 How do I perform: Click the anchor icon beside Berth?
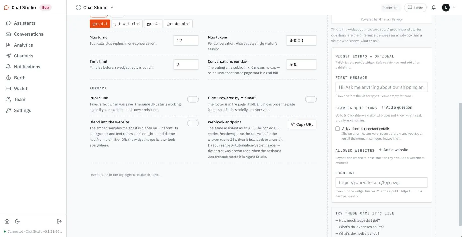[x=8, y=78]
